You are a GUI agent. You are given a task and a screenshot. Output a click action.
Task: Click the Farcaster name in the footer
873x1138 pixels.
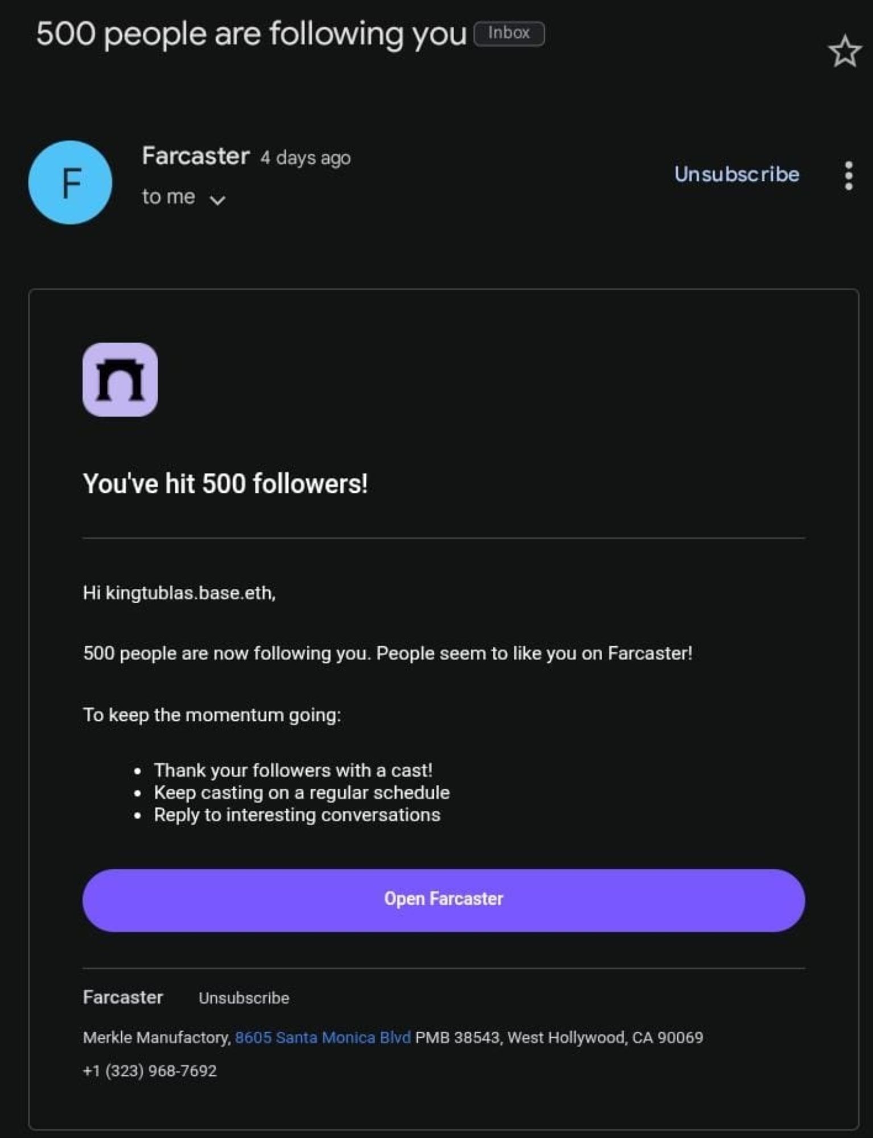[x=123, y=997]
